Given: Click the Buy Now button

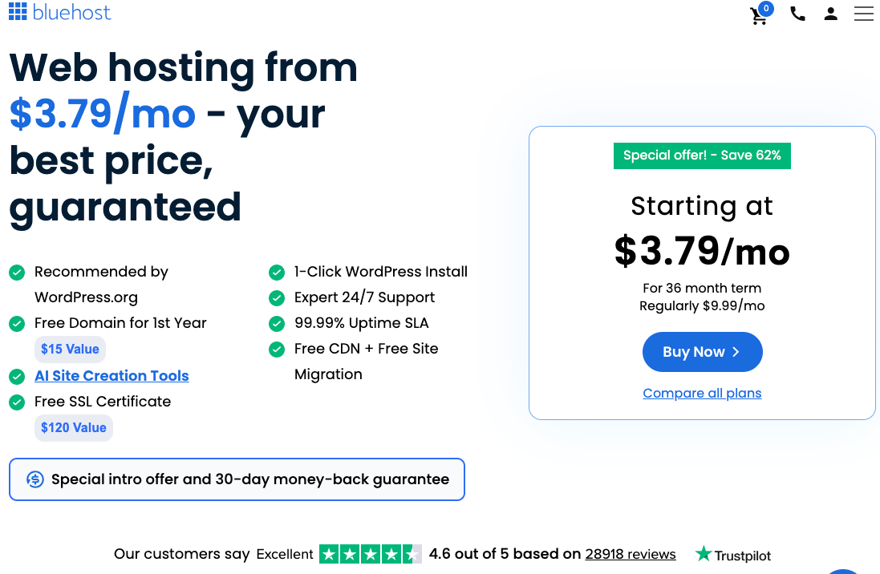Looking at the screenshot, I should pos(702,351).
